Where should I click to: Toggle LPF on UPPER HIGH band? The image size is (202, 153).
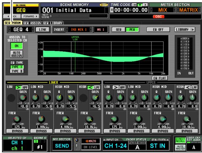click(194, 88)
